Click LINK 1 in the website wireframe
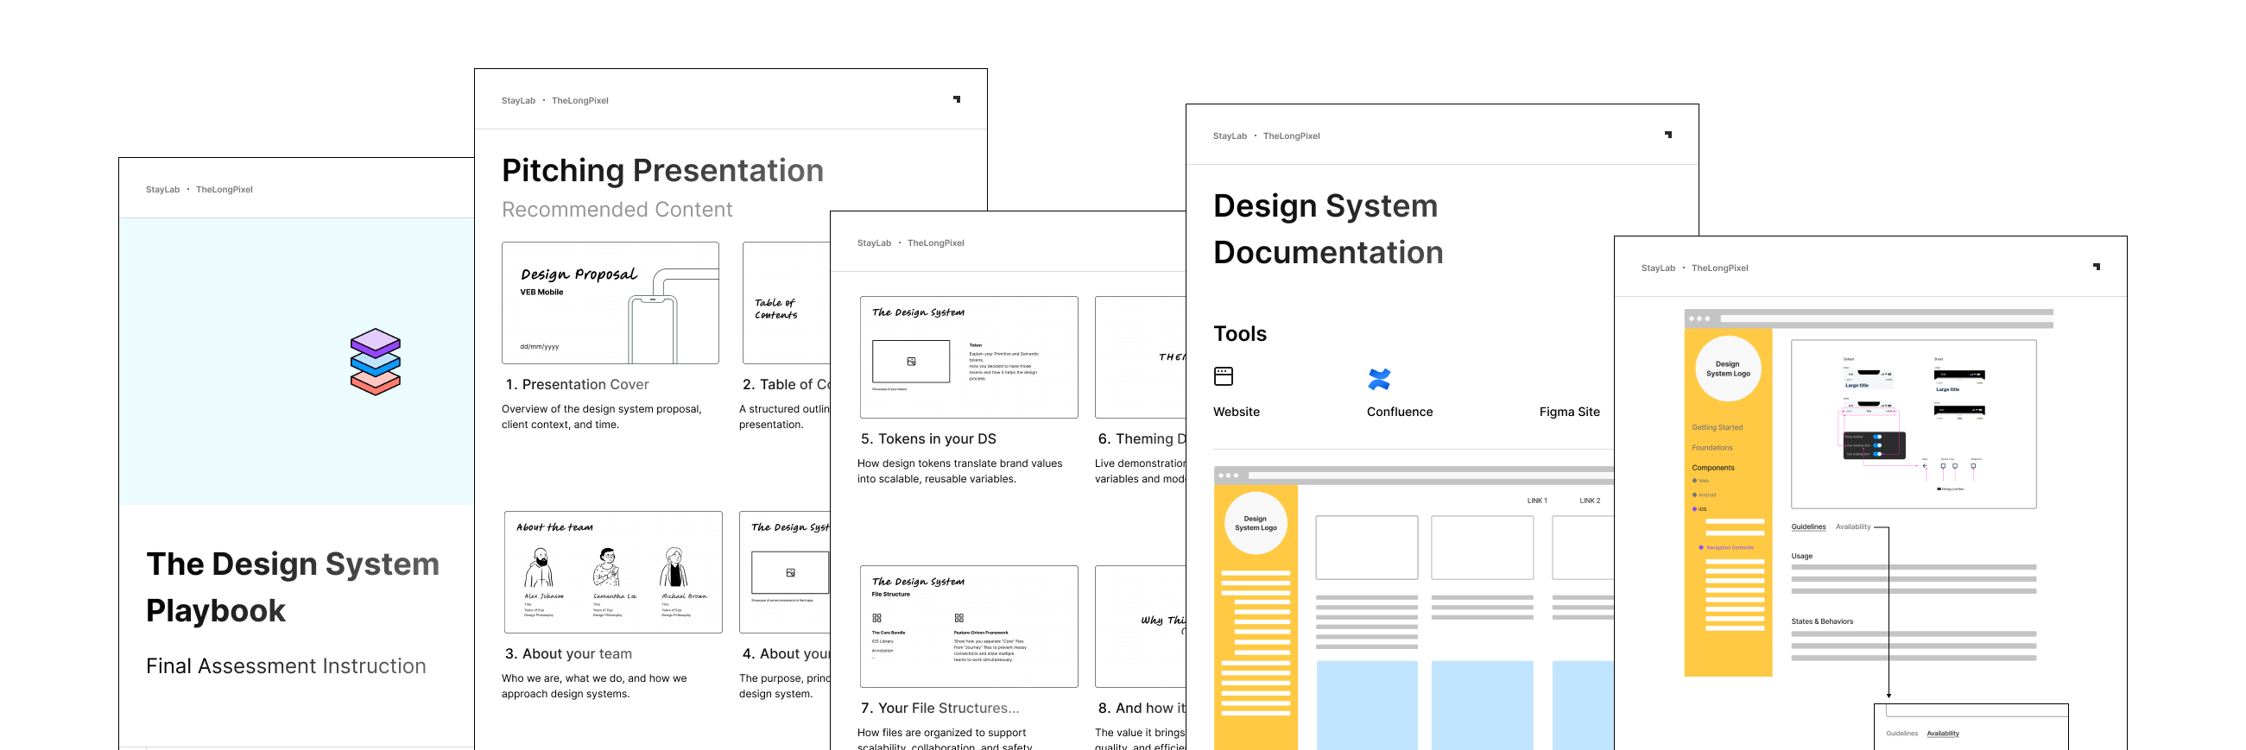The width and height of the screenshot is (2246, 750). (1536, 501)
